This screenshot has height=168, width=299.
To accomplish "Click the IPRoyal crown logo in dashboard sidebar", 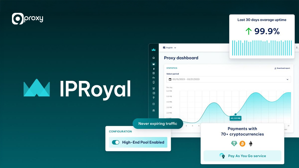I will [x=153, y=50].
